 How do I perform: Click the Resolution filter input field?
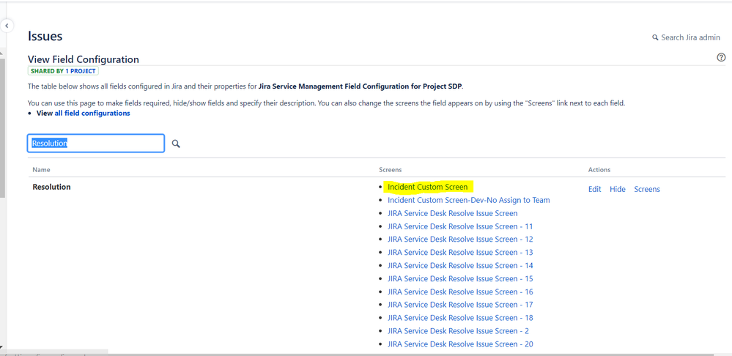[x=96, y=144]
